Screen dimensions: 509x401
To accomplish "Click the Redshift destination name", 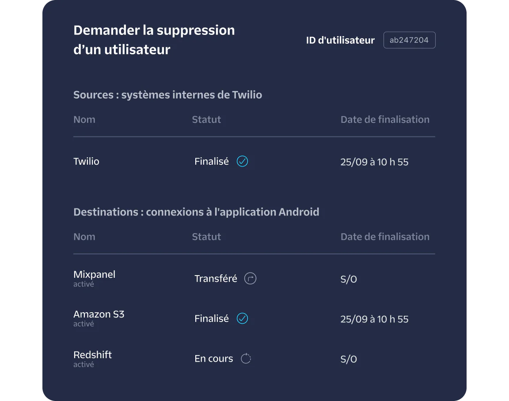I will coord(93,355).
